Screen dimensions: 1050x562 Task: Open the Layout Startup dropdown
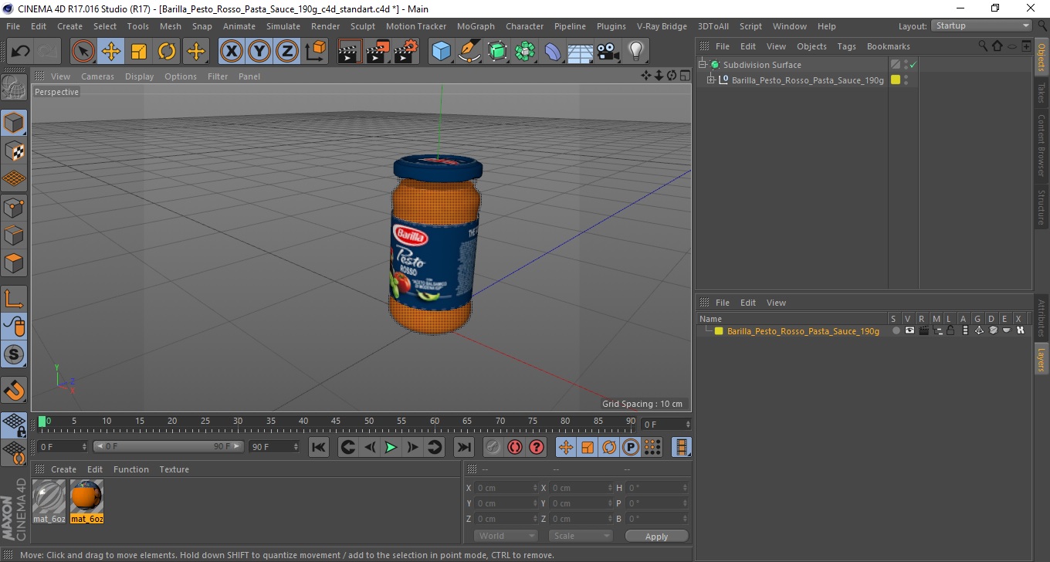point(982,25)
